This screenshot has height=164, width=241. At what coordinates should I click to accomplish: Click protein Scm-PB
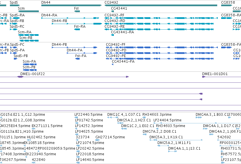tap(30, 70)
